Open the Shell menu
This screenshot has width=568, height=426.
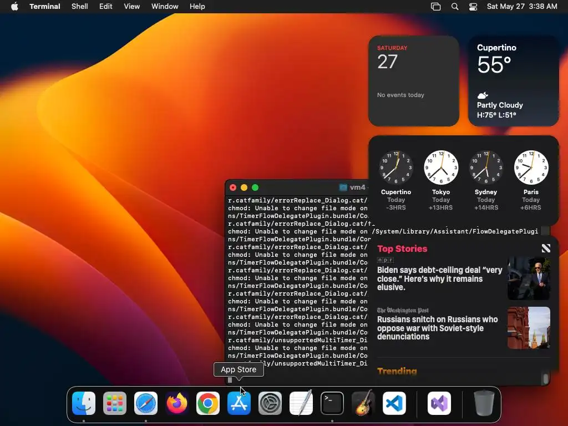(80, 6)
